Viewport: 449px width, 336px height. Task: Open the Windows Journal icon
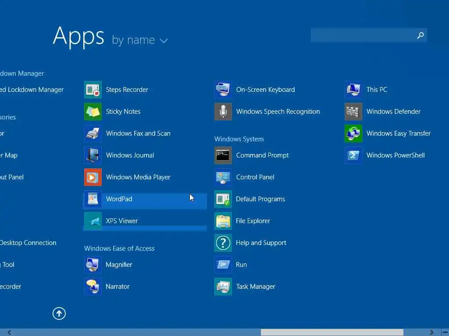(x=93, y=155)
